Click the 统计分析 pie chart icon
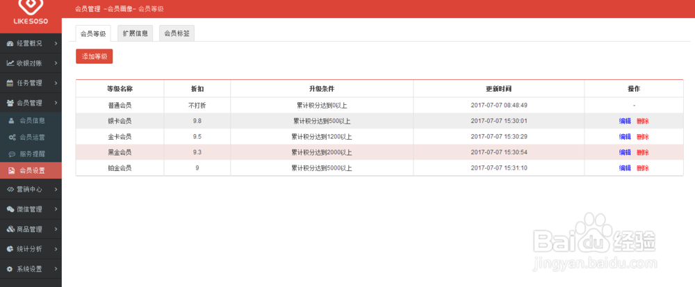Viewport: 695px width, 287px height. [x=10, y=249]
